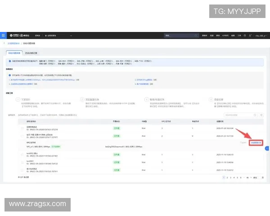Go to the parent breadcrumb link
270x216 pixels.
(x=13, y=43)
